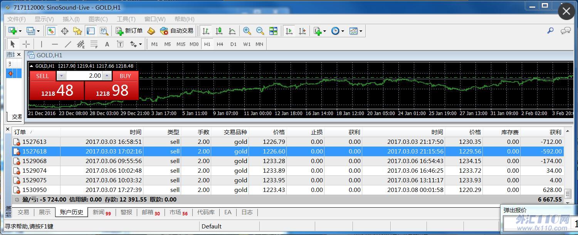Sort history by 获利 profit column

pyautogui.click(x=542, y=132)
